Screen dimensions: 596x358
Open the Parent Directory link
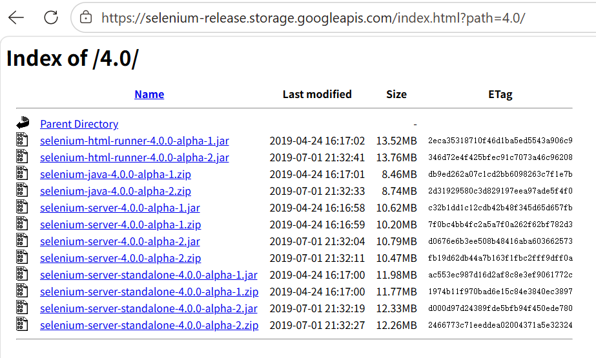point(79,124)
